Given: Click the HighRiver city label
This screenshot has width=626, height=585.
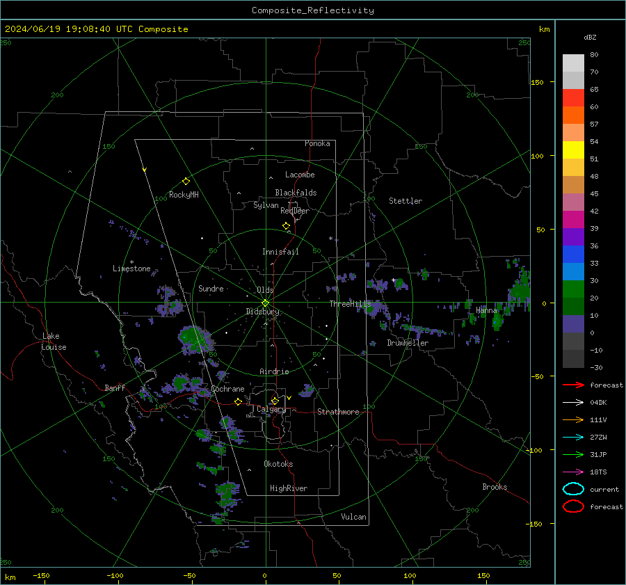Looking at the screenshot, I should [289, 488].
